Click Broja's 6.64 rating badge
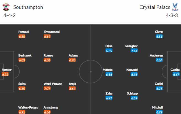The height and width of the screenshot is (114, 181). [x=72, y=88]
